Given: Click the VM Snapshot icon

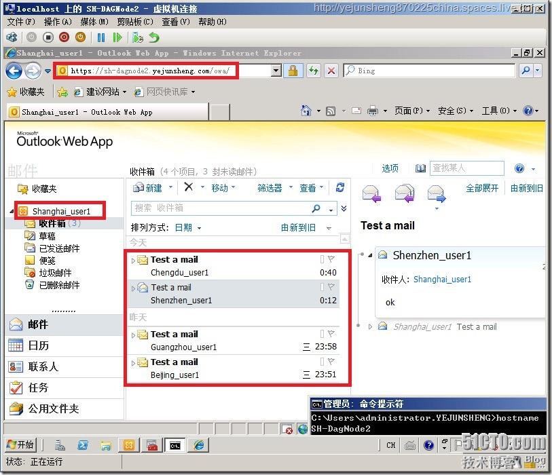Looking at the screenshot, I should pos(138,37).
